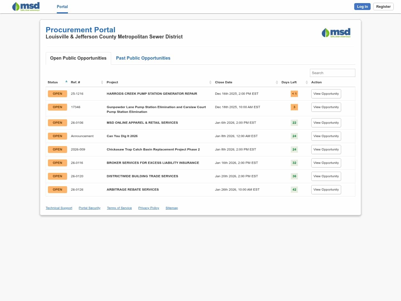Focus the Search input field
Image resolution: width=401 pixels, height=301 pixels.
332,73
